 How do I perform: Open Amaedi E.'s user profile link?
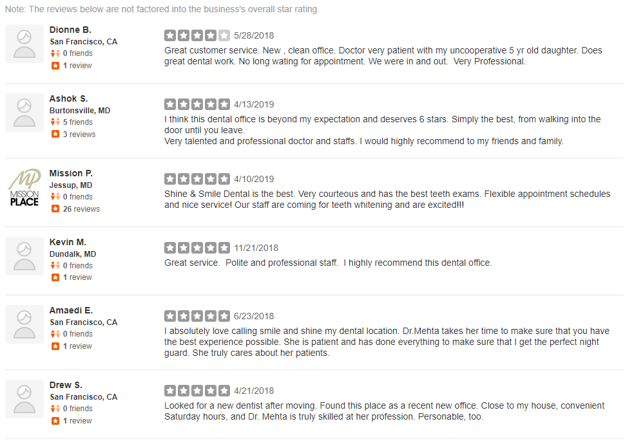pyautogui.click(x=71, y=310)
